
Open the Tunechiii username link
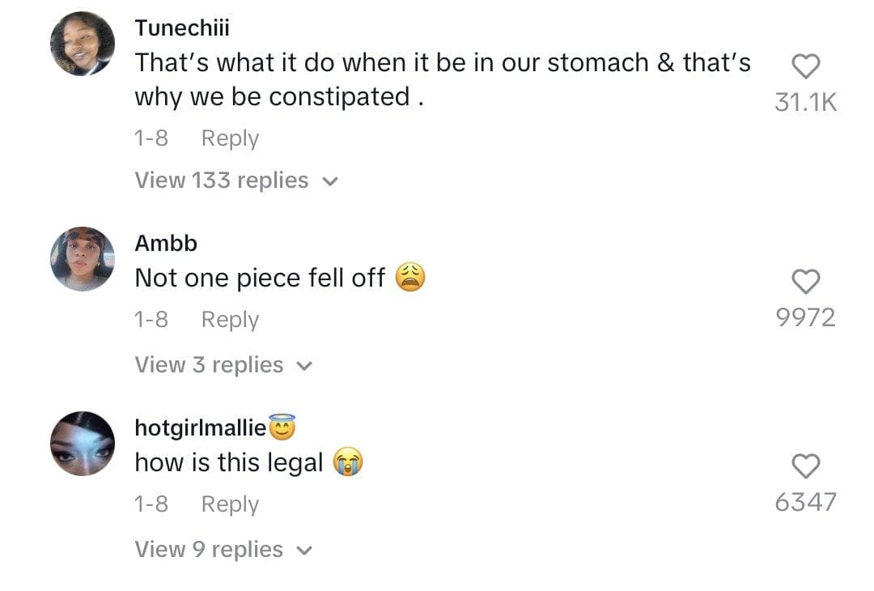pyautogui.click(x=182, y=28)
